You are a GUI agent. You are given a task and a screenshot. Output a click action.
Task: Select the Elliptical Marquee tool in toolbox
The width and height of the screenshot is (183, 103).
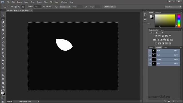[x=3, y=19]
